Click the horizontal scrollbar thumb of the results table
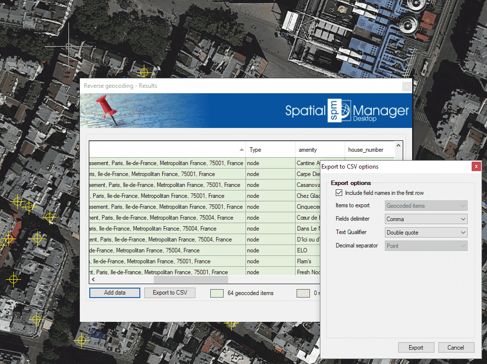This screenshot has width=487, height=364. 190,280
